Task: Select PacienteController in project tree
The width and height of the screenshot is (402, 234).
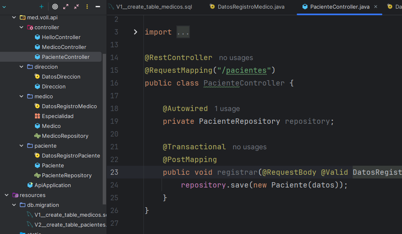Action: tap(66, 57)
